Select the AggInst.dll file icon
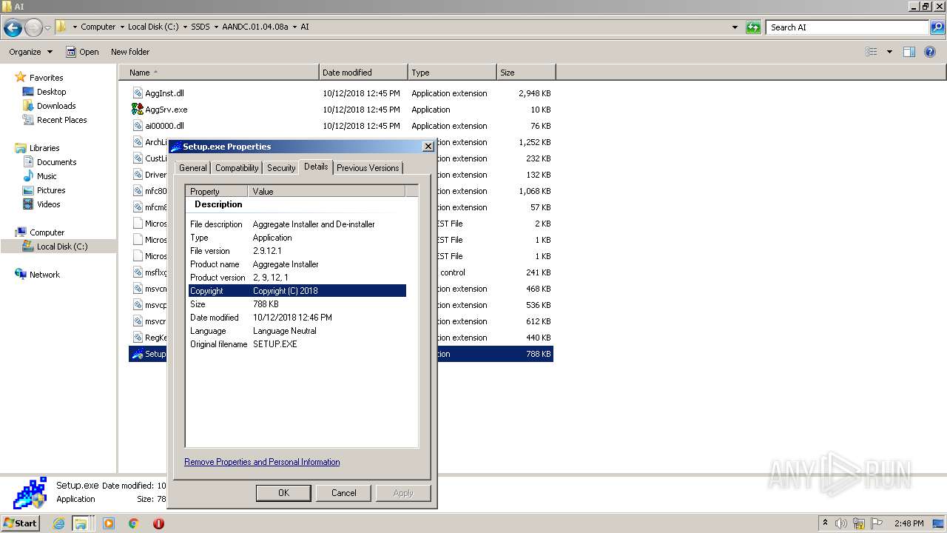The width and height of the screenshot is (947, 533). (x=138, y=93)
